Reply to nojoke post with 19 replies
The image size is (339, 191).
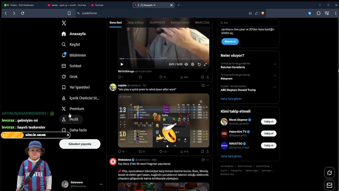pyautogui.click(x=121, y=152)
